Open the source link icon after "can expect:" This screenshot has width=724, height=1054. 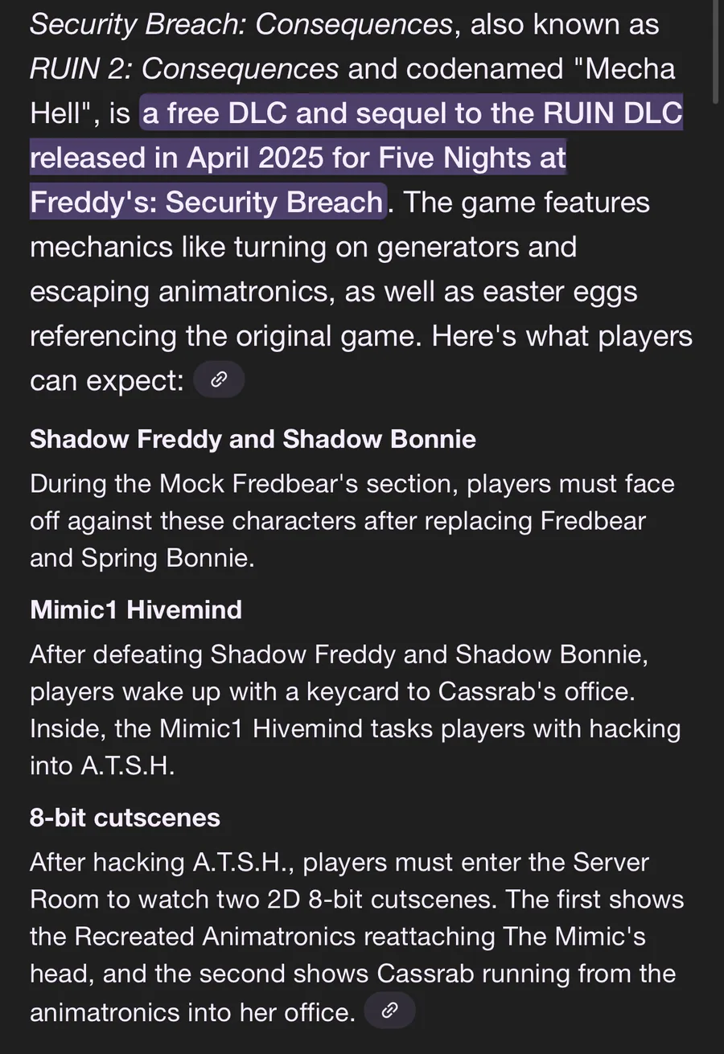pos(219,380)
